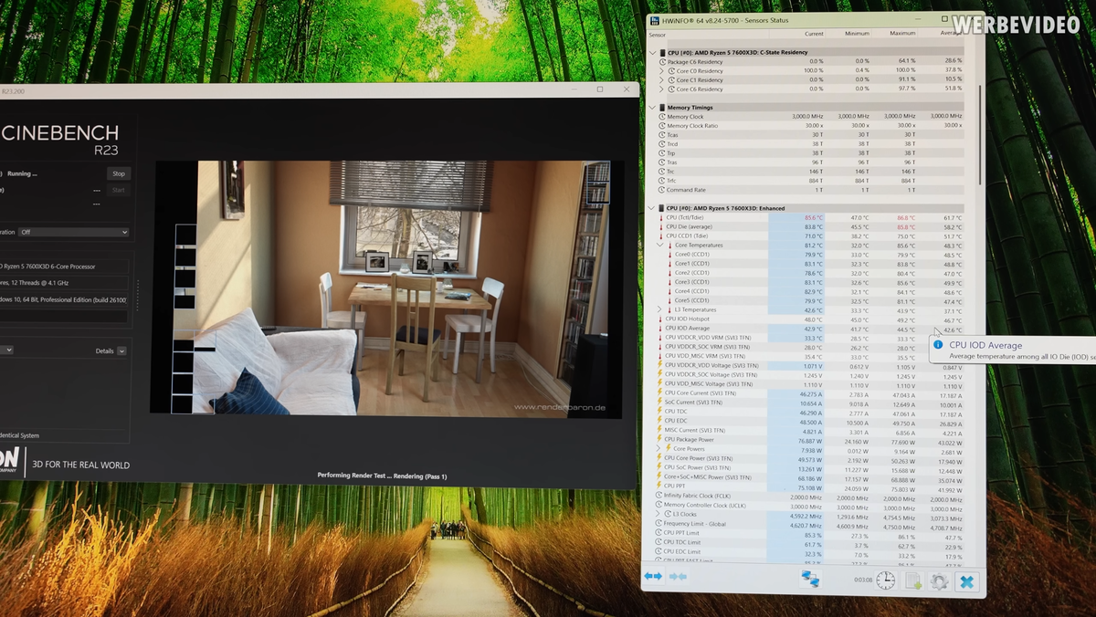Click clock icon beside Infinity Fabric Clock (FCLK)
Viewport: 1096px width, 617px height.
[x=660, y=496]
